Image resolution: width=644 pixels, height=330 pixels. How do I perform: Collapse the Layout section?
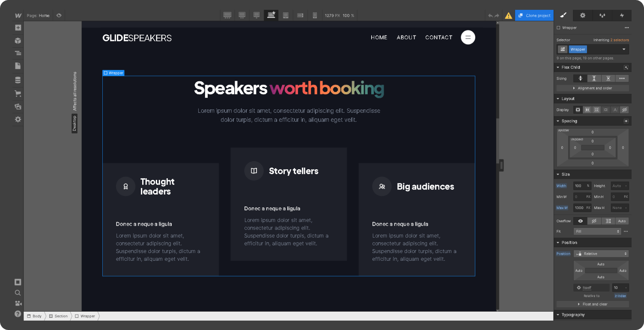point(558,99)
